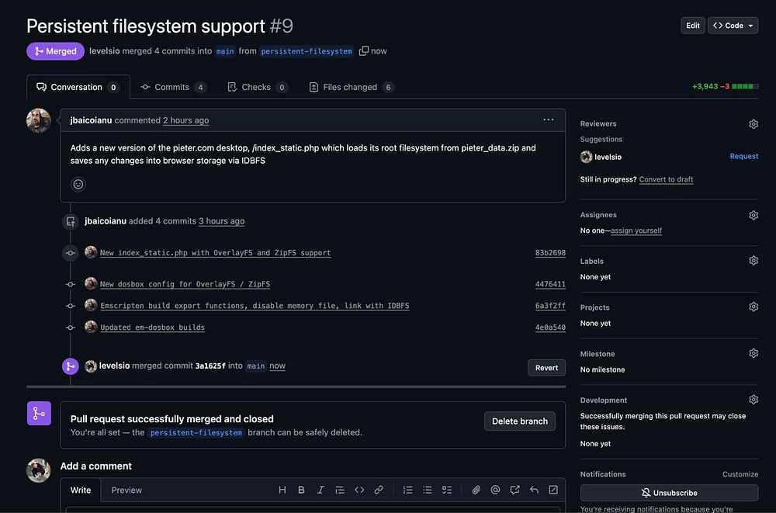The height and width of the screenshot is (513, 776).
Task: Open the jbaicoianu avatar beside the comment
Action: pos(39,120)
